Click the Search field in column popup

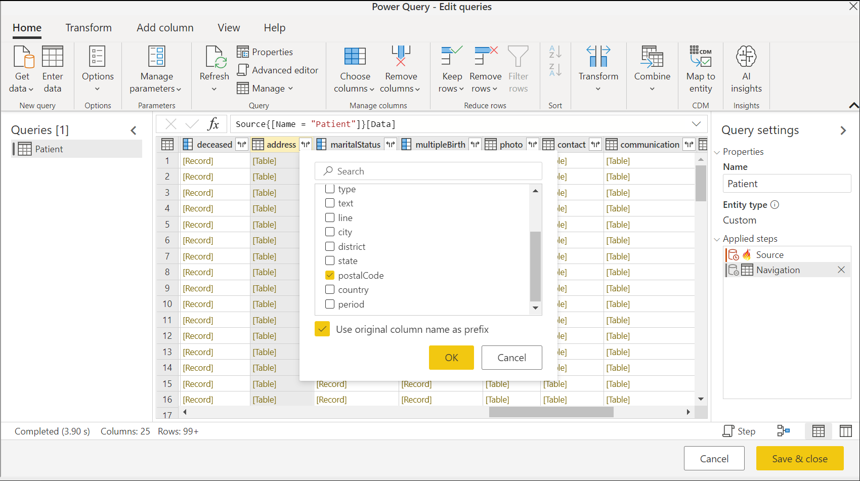428,171
